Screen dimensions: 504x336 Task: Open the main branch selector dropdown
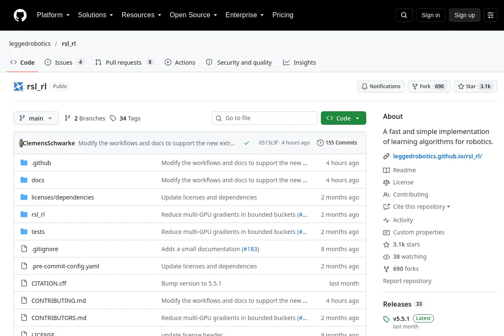(x=36, y=118)
